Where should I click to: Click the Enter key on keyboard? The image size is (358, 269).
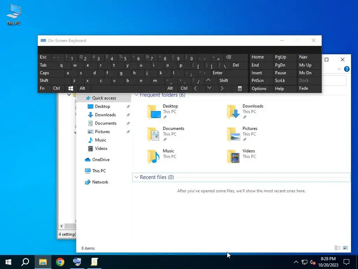(x=229, y=73)
